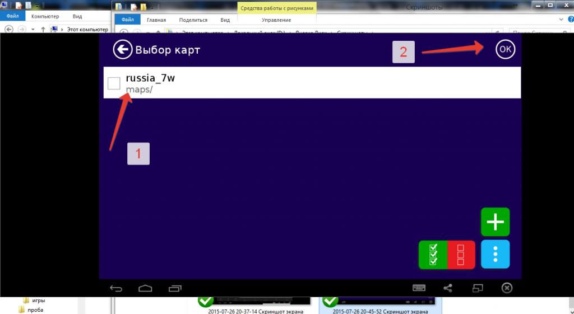The height and width of the screenshot is (314, 574).
Task: Tap the Android home navigation icon
Action: 145,288
